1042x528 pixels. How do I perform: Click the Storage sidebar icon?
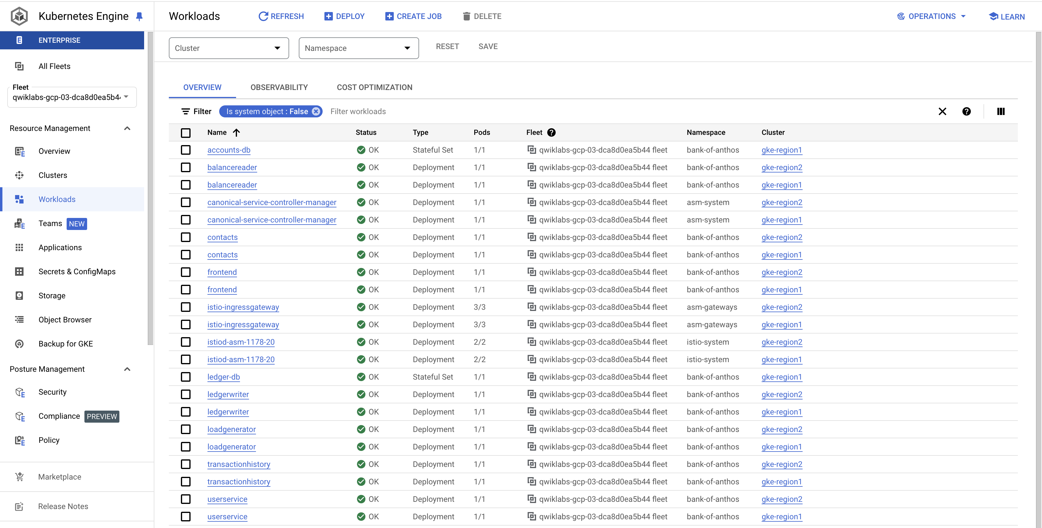(19, 296)
